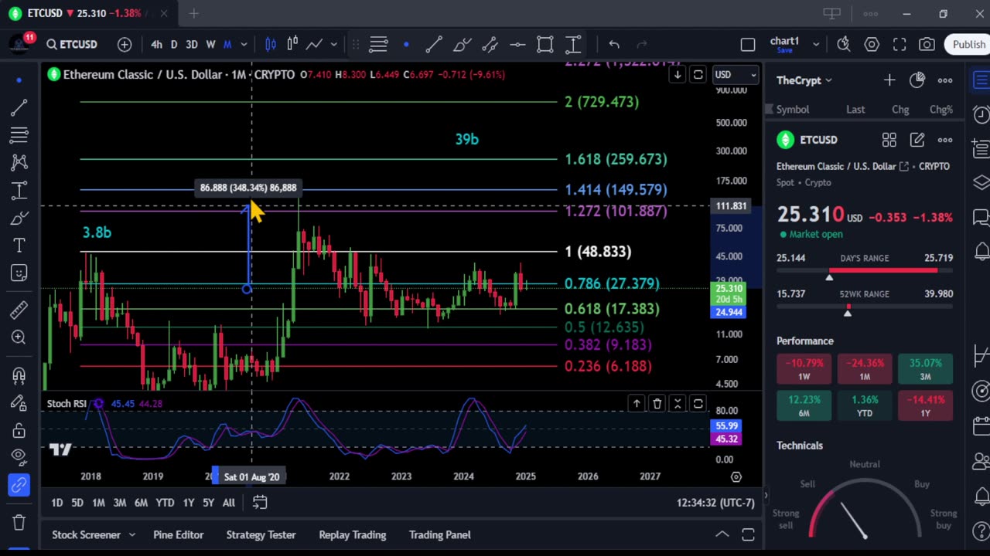The width and height of the screenshot is (990, 556).
Task: Select the trend line tool in favorites bar
Action: 434,44
